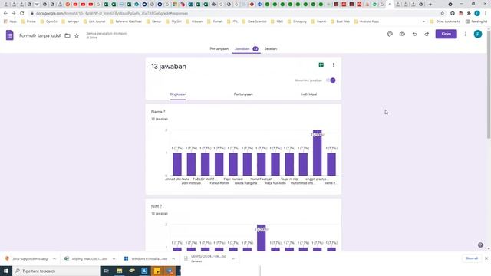Open a new browser tab
Screen dimensions: 491x276
[x=430, y=5]
